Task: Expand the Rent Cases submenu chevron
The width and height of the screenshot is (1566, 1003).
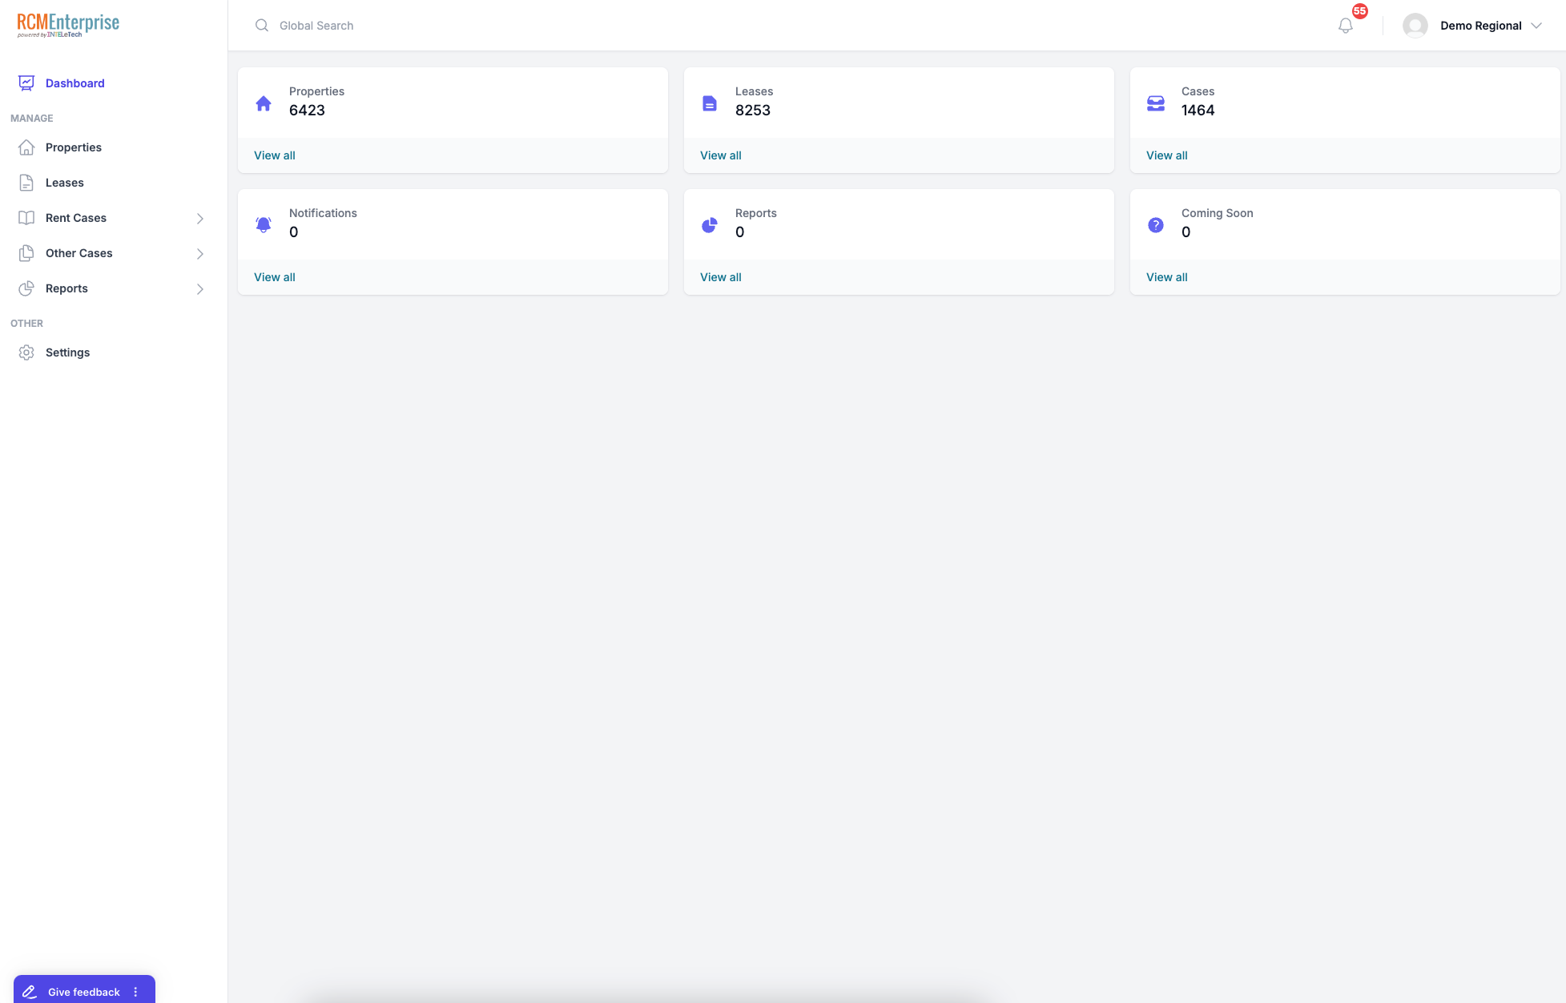Action: point(200,219)
